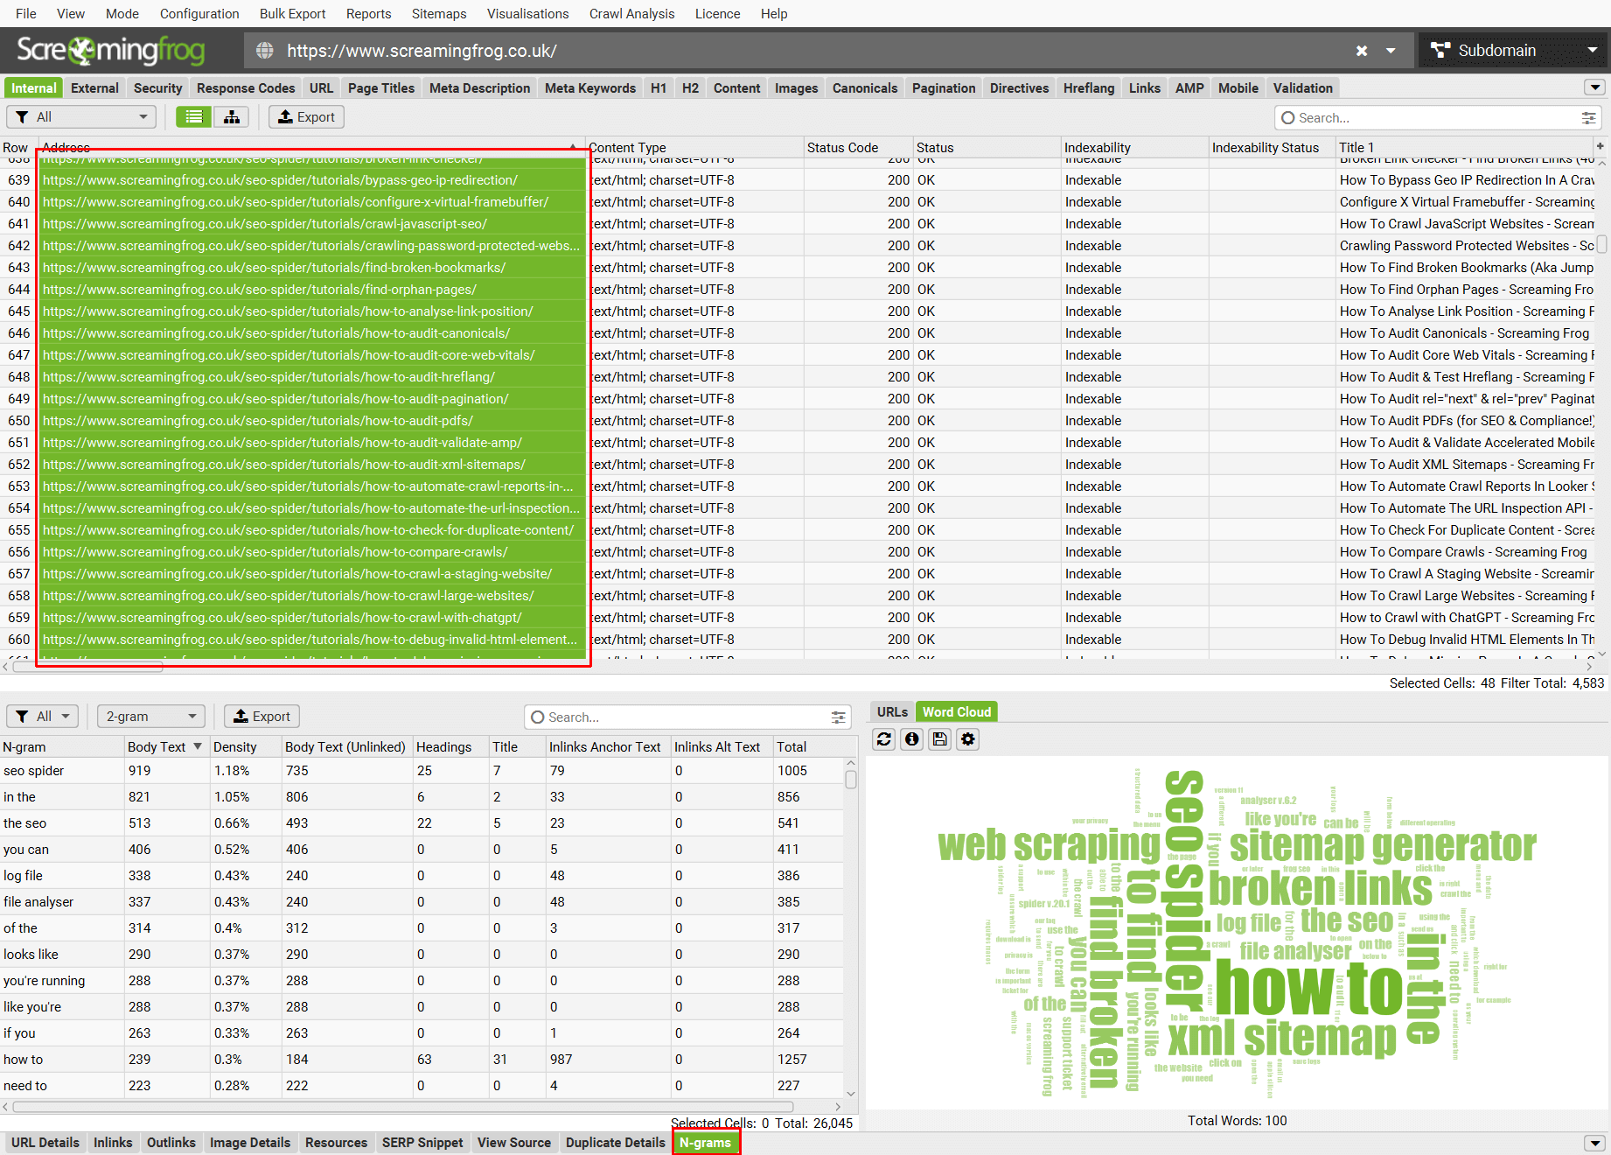
Task: Open the N-grams search options icon
Action: click(838, 717)
